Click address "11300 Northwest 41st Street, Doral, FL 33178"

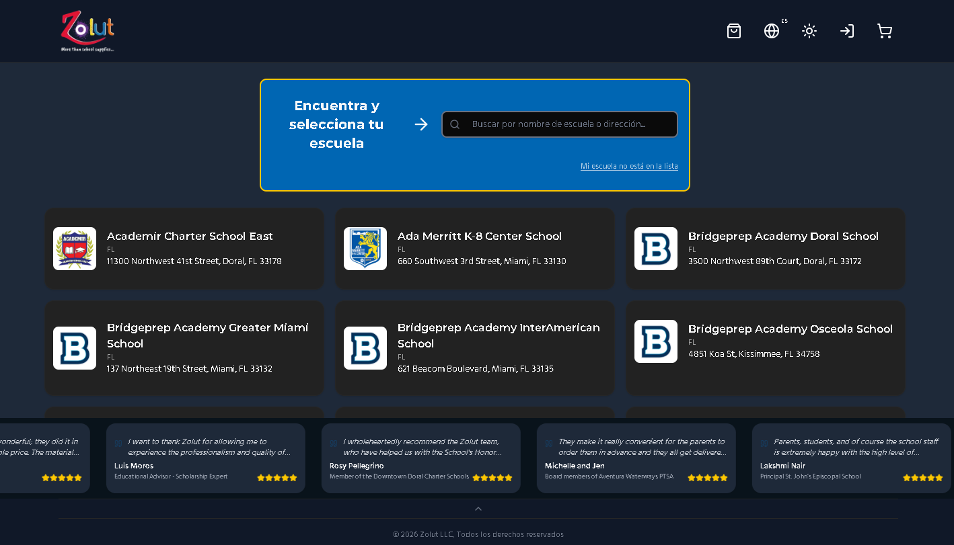[194, 261]
